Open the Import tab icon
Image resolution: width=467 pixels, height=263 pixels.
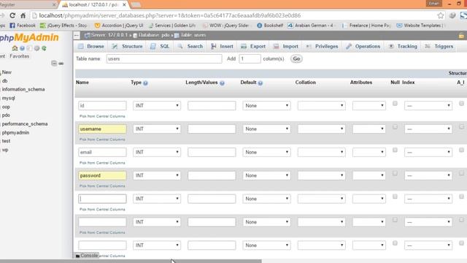coord(276,46)
